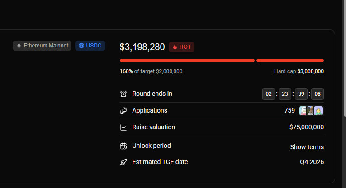The height and width of the screenshot is (188, 346).
Task: Click the rocket TGE icon
Action: pyautogui.click(x=123, y=162)
